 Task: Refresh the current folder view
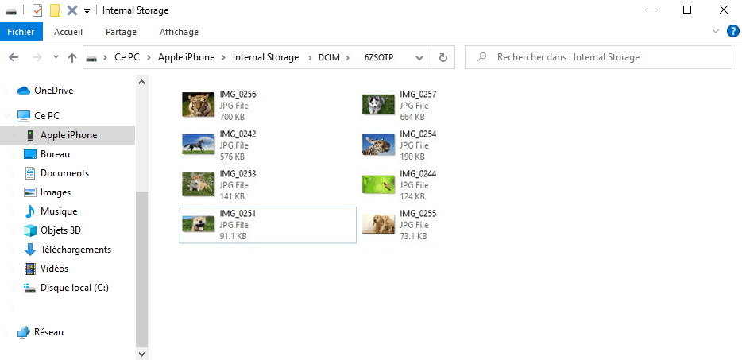click(x=443, y=57)
